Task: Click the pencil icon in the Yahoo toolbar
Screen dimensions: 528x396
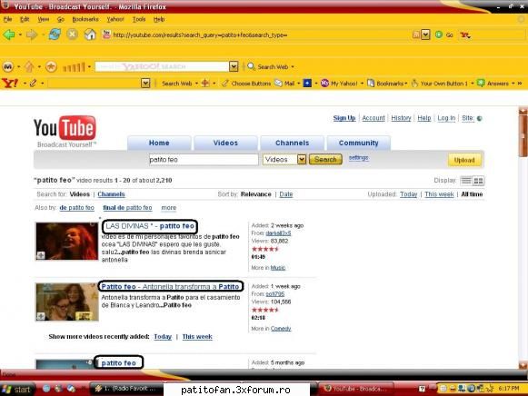Action: tap(33, 83)
